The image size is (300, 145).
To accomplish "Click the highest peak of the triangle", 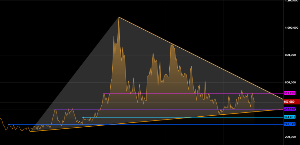I will (x=119, y=17).
